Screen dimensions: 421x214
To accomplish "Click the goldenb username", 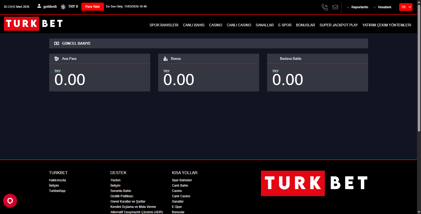I will tap(50, 6).
